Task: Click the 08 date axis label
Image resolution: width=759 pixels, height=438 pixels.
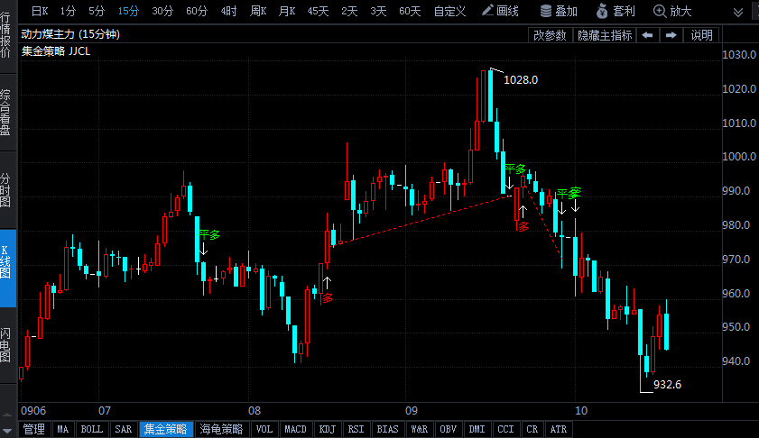Action: coord(255,411)
